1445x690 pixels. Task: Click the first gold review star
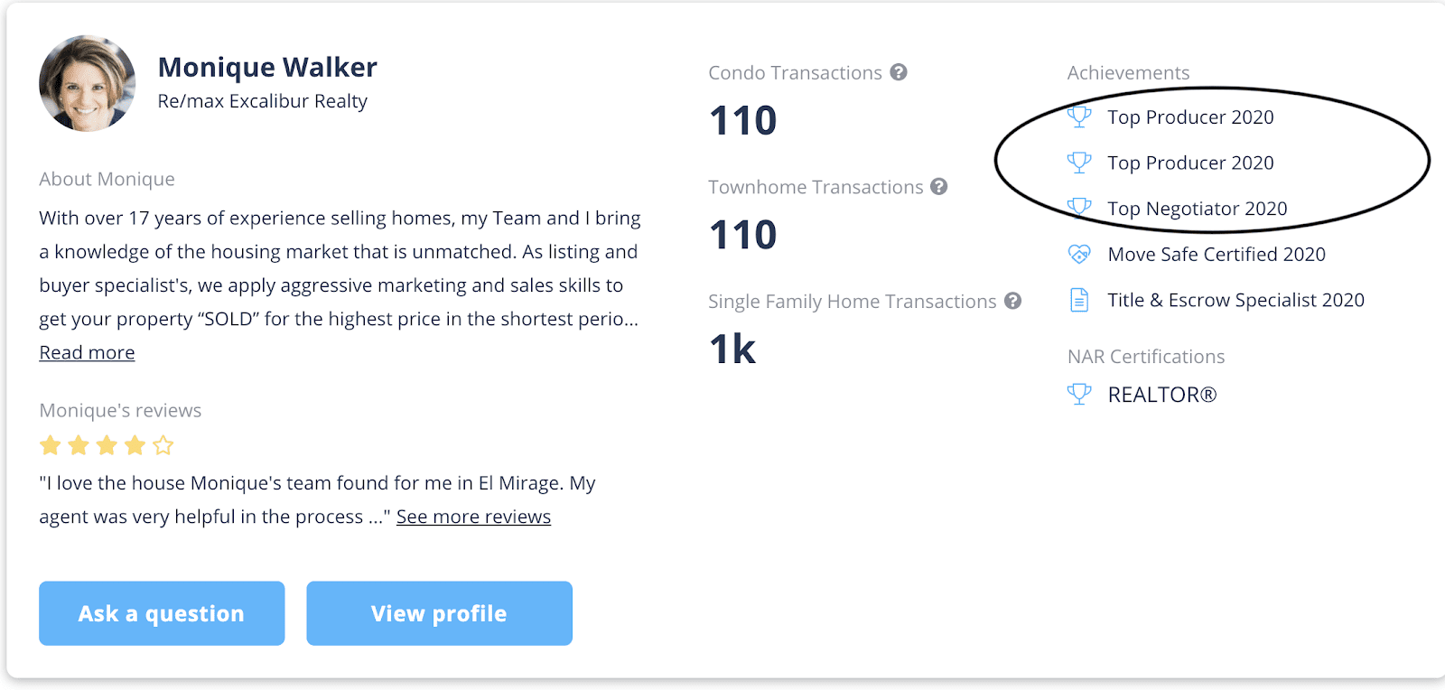pyautogui.click(x=51, y=445)
